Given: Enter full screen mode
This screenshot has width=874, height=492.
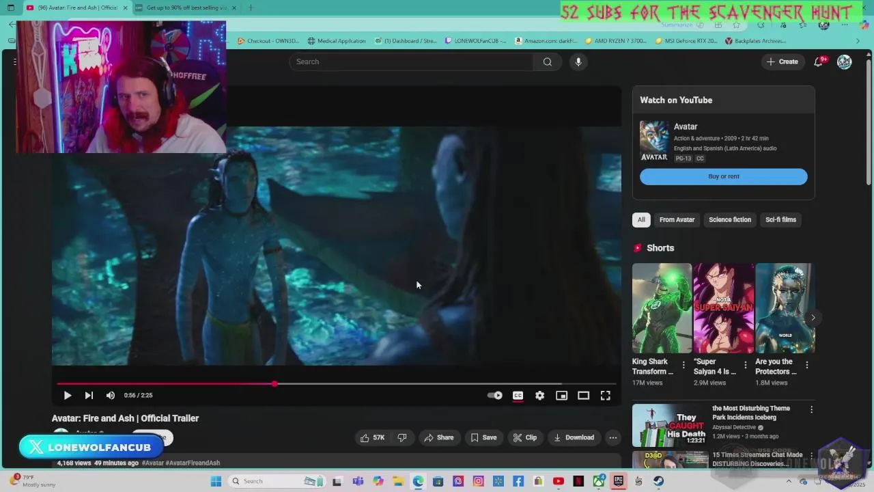Looking at the screenshot, I should [605, 396].
